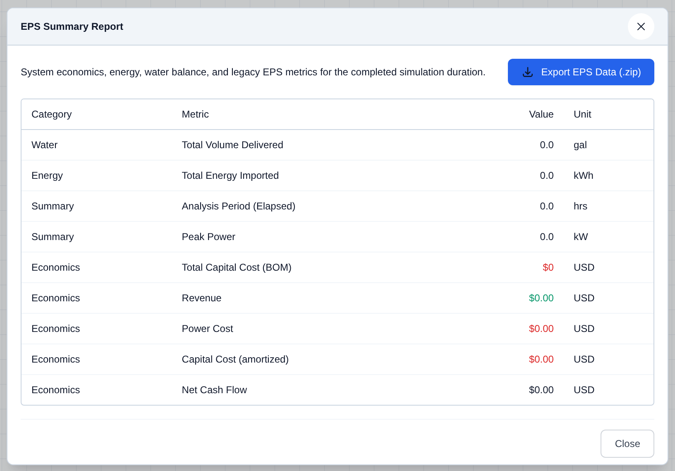Click the red $0 Total Capital Cost value
This screenshot has height=471, width=675.
(x=548, y=267)
